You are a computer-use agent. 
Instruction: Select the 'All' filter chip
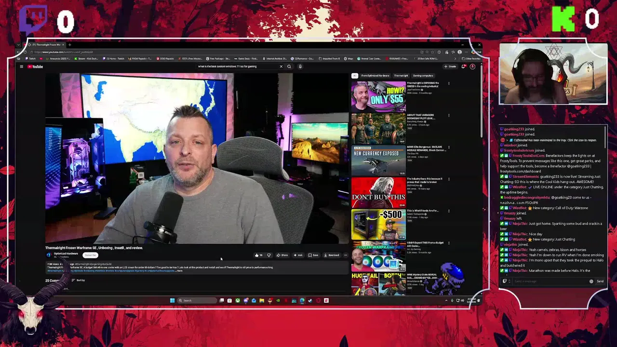(355, 76)
